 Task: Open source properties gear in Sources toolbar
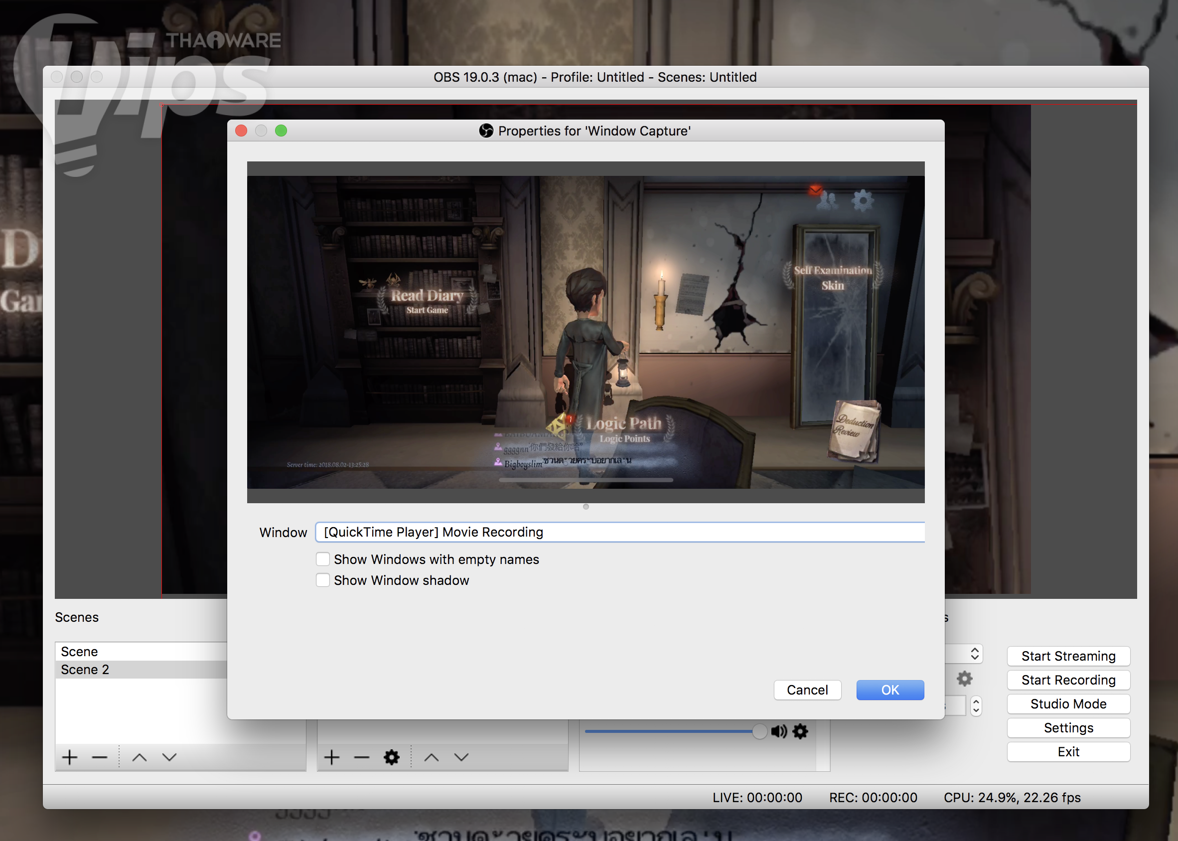tap(392, 757)
